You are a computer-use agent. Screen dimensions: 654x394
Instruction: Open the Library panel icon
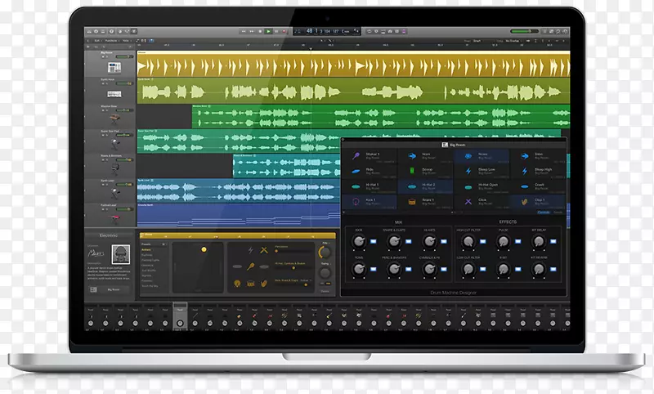(89, 31)
